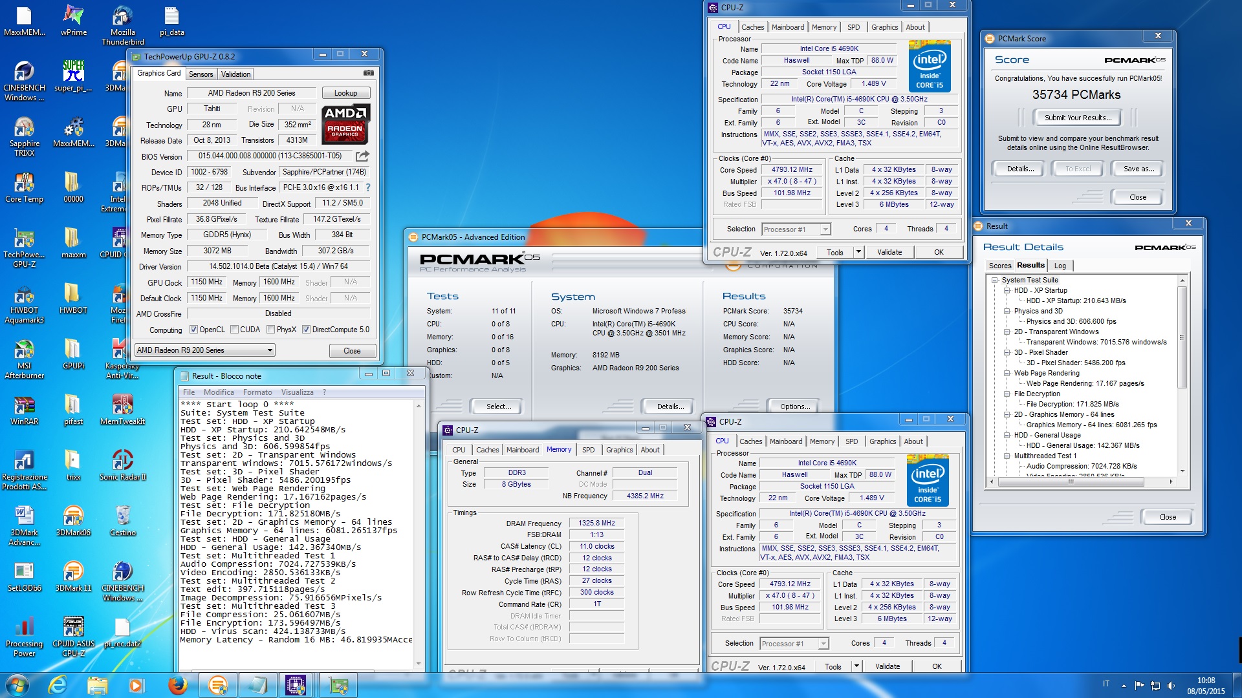Click the IT language indicator in tray

(1106, 684)
